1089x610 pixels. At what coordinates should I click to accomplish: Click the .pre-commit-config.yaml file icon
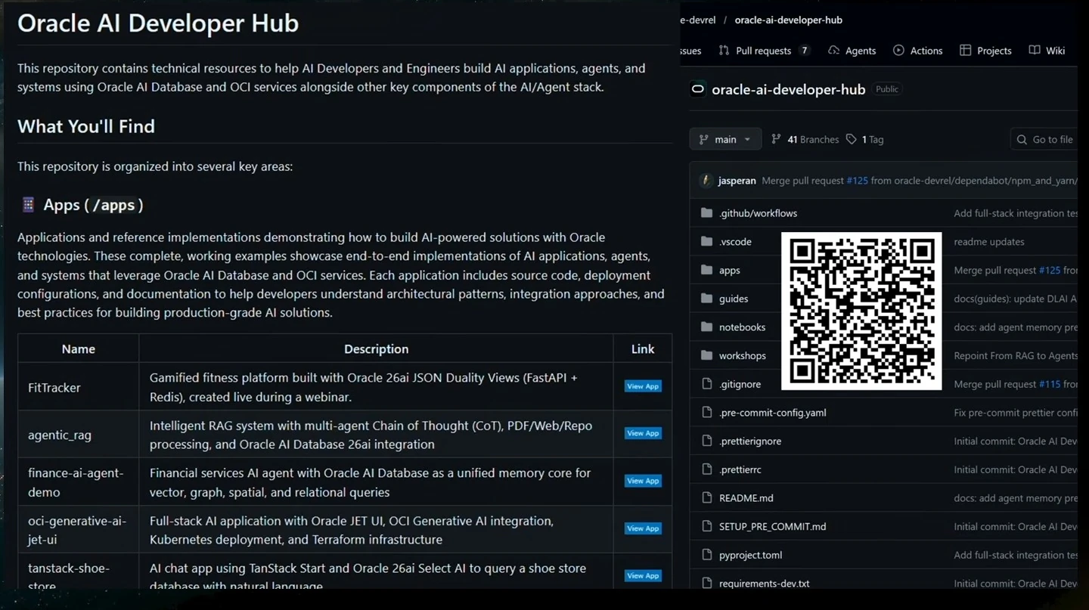point(706,413)
